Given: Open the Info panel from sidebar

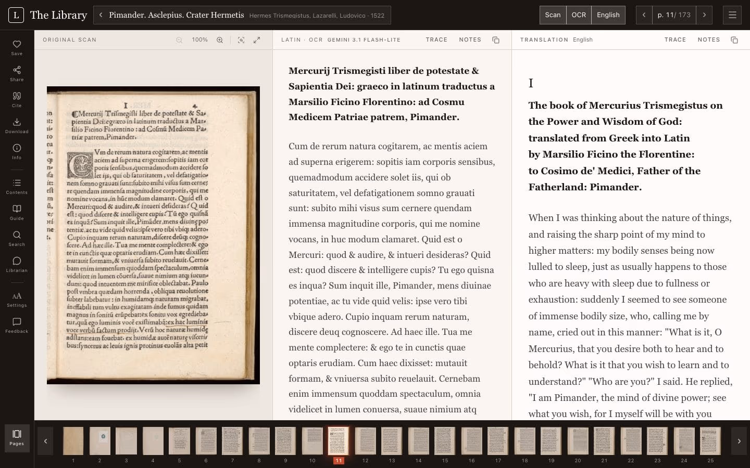Looking at the screenshot, I should click(x=17, y=151).
